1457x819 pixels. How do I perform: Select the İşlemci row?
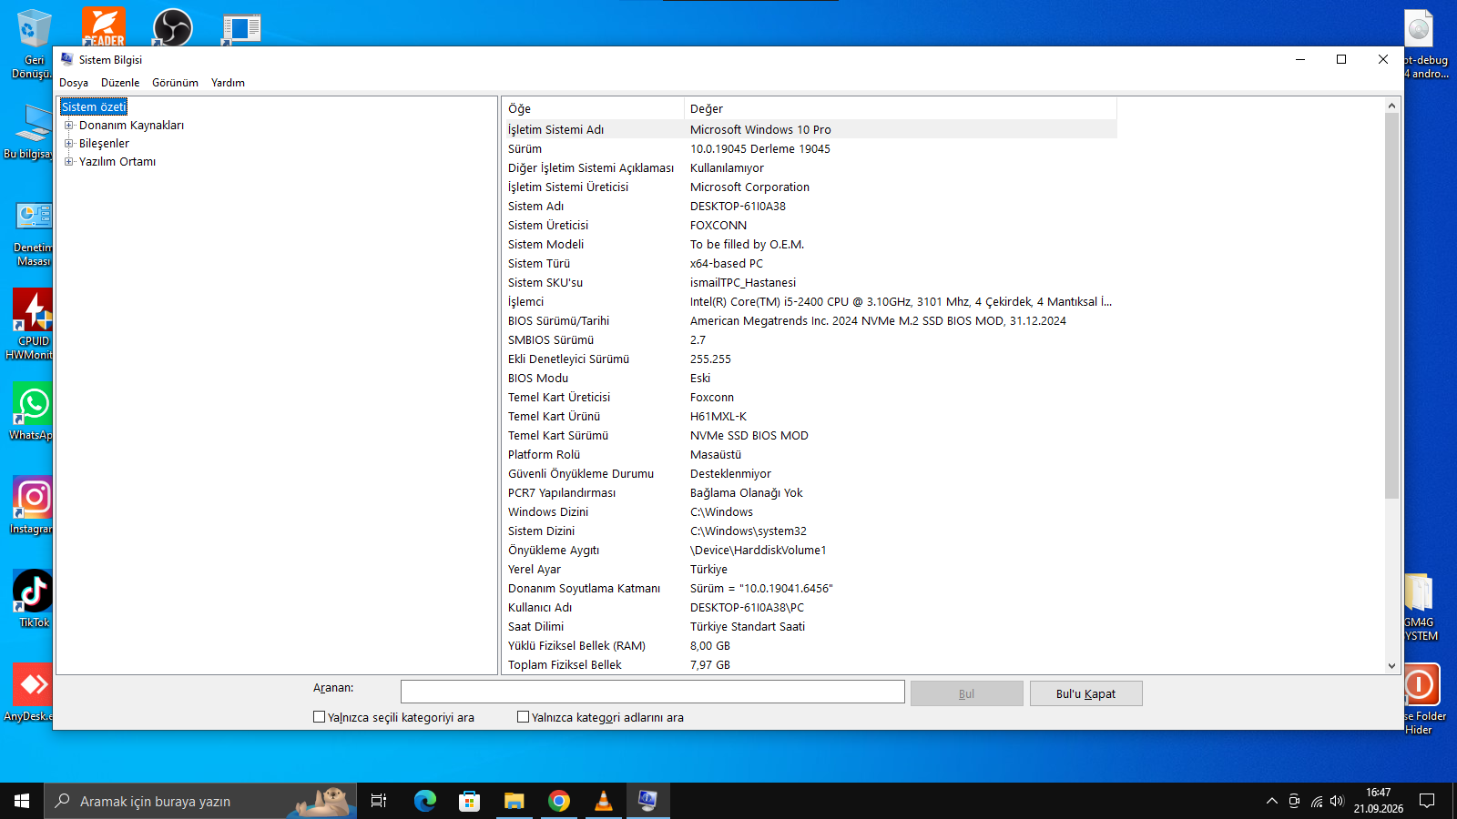coord(809,301)
